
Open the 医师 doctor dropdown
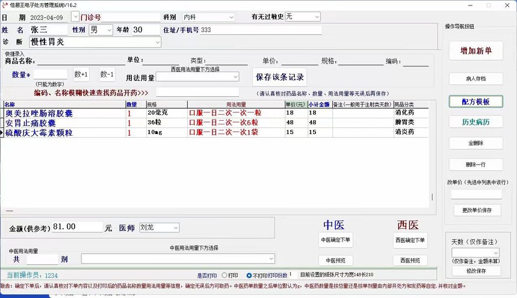tap(176, 228)
